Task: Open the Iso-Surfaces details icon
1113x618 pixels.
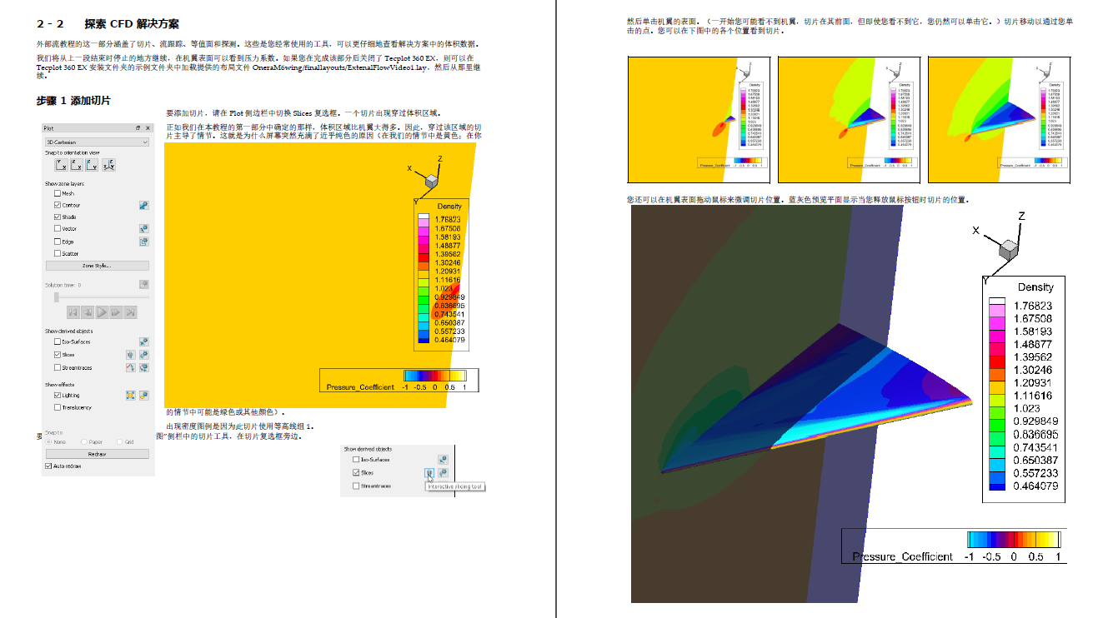Action: (x=143, y=341)
